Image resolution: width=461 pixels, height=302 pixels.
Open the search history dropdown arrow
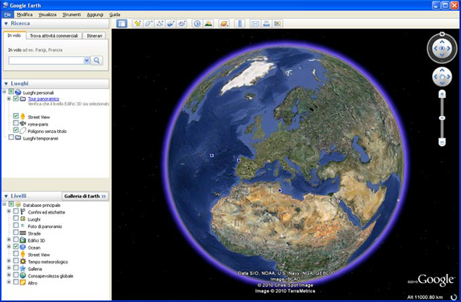[87, 61]
